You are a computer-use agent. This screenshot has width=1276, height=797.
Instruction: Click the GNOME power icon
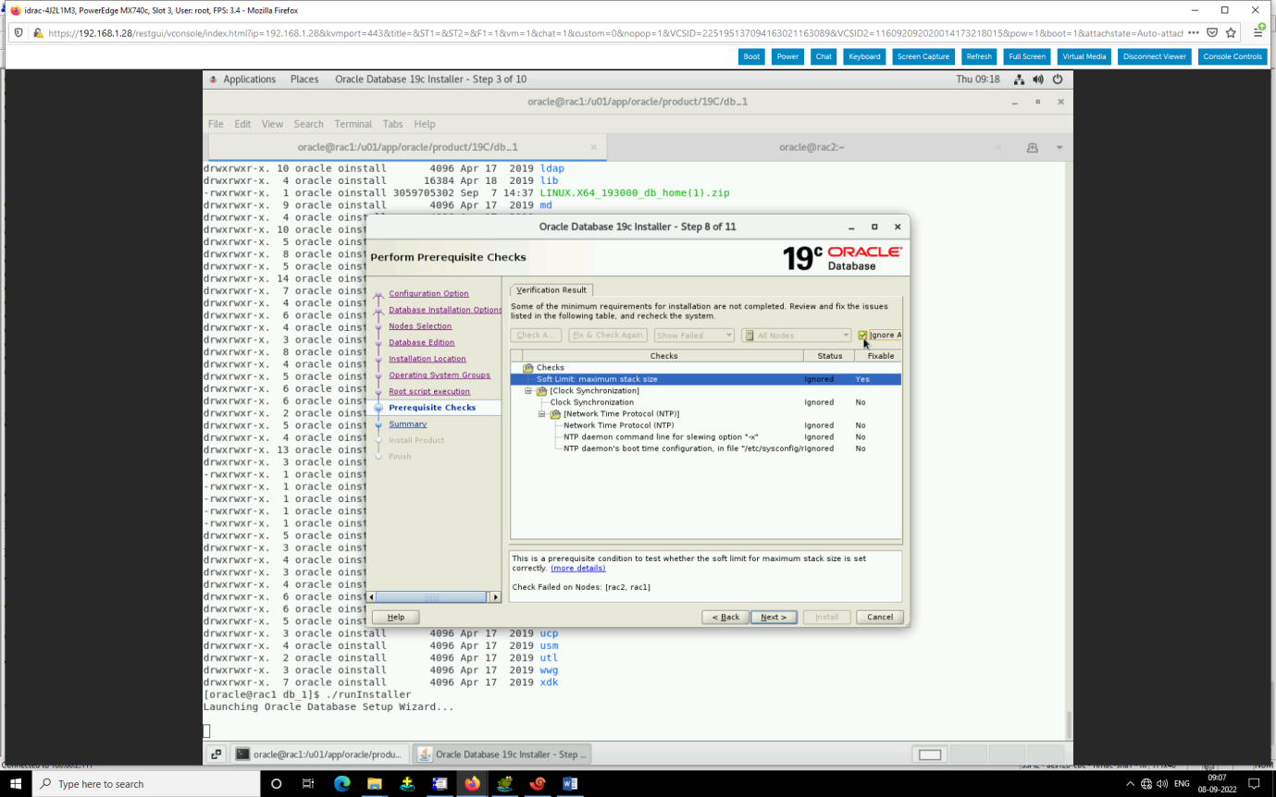point(1058,80)
